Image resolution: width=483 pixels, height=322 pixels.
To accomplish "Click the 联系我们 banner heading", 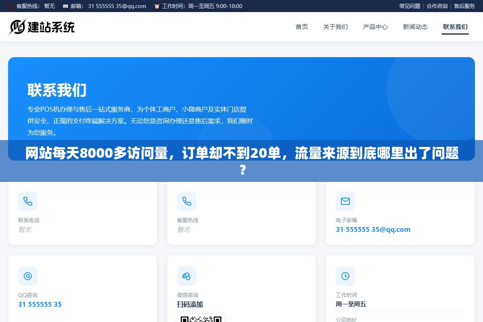I will [x=57, y=90].
